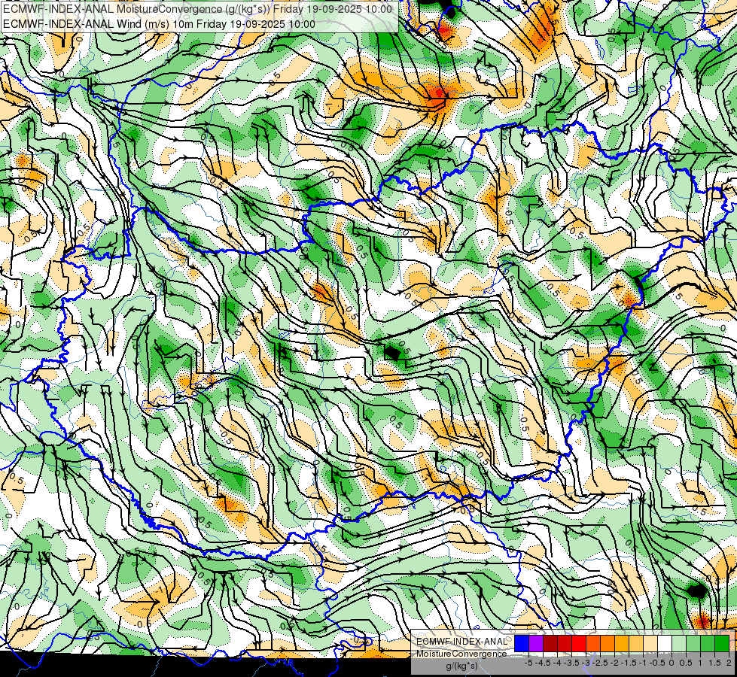
Task: Click the white legend color swatch
Action: 665,643
